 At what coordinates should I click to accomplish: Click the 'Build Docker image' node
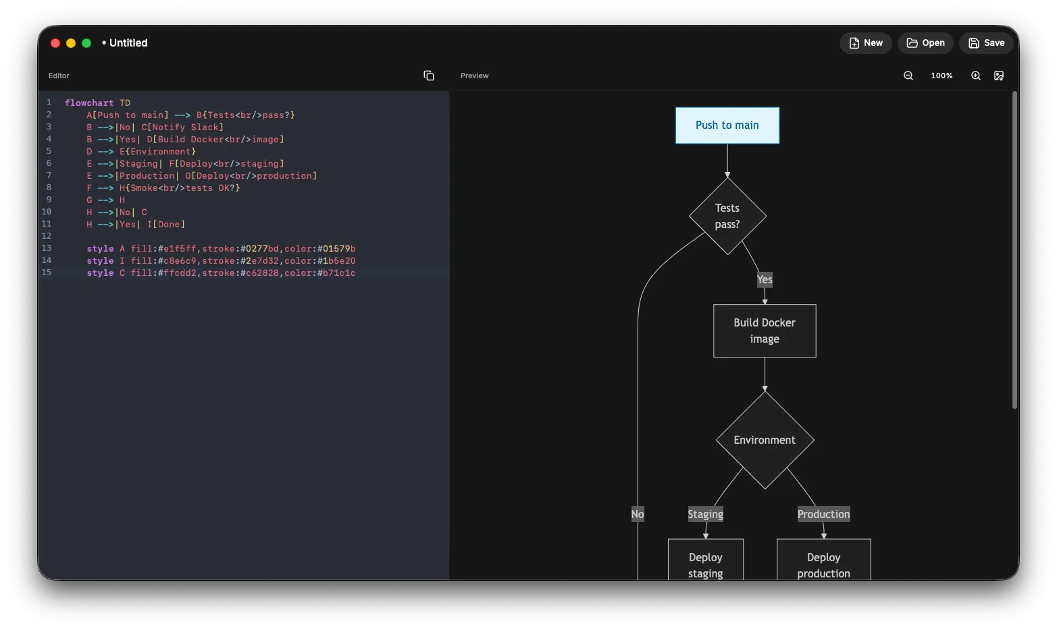[765, 331]
